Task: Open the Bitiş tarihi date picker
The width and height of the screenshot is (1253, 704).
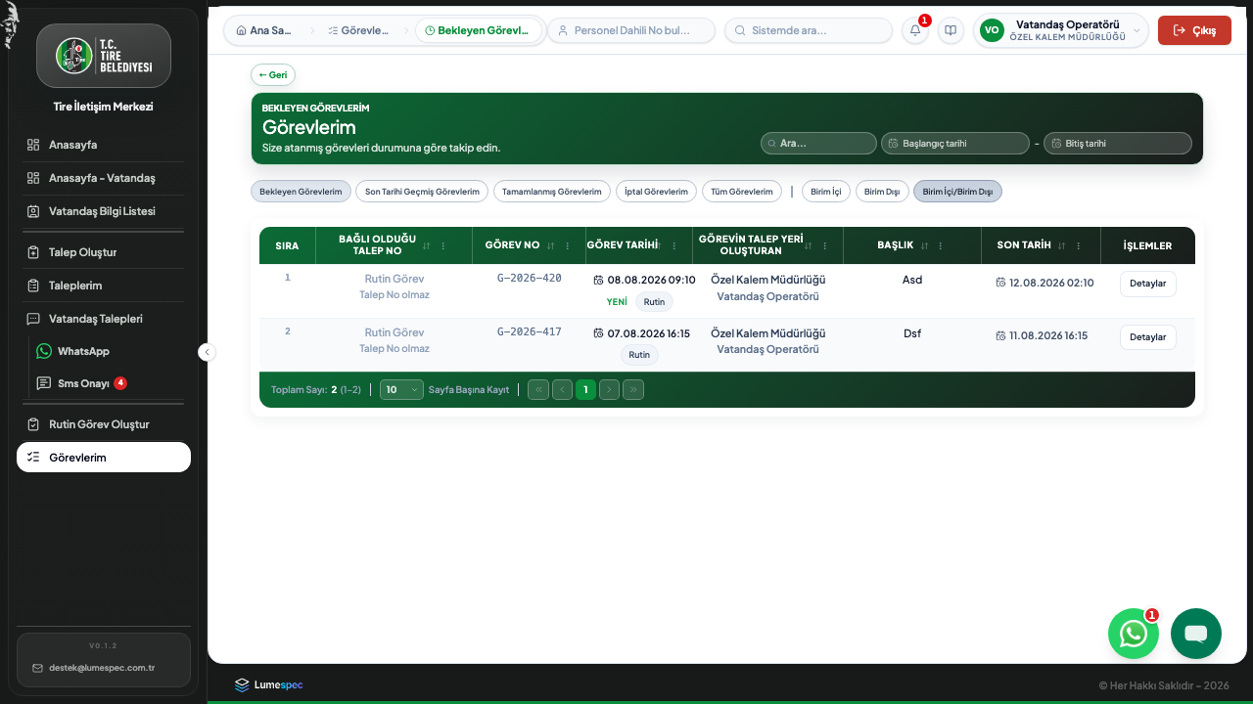Action: point(1118,143)
